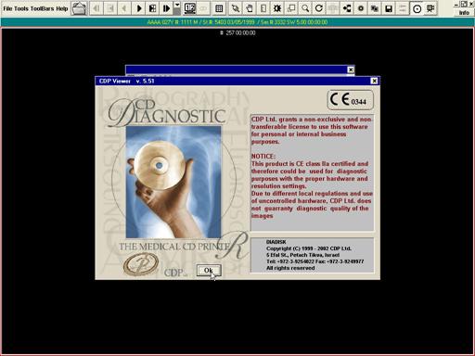Image resolution: width=475 pixels, height=356 pixels.
Task: Click the monitor layout icon labeled 1|2
Action: point(189,8)
